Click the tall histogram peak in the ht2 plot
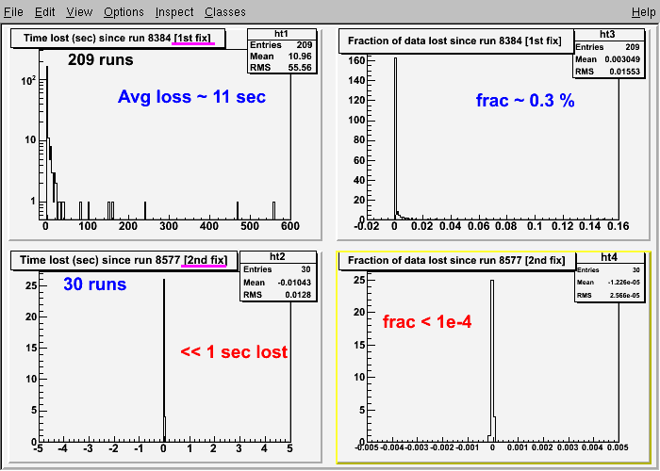Viewport: 660px width, 471px height. coord(164,361)
